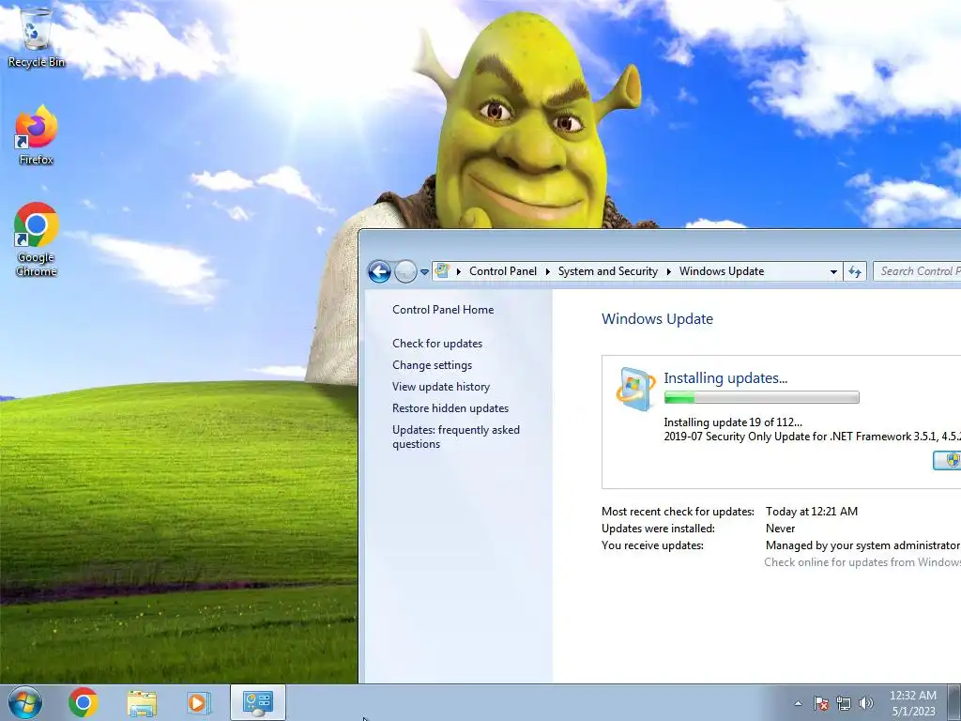Open the Recycle Bin desktop icon
The width and height of the screenshot is (961, 721).
[37, 37]
